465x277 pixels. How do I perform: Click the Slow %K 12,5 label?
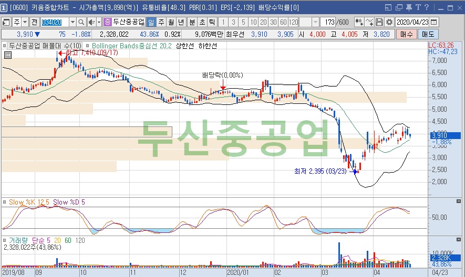pyautogui.click(x=29, y=202)
